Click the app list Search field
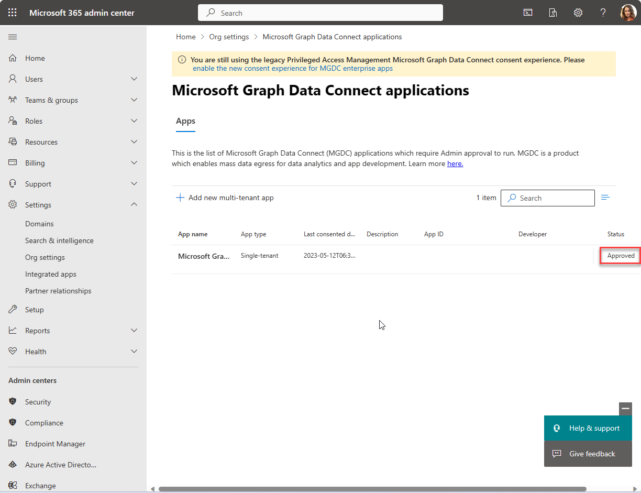The width and height of the screenshot is (641, 493). tap(548, 198)
